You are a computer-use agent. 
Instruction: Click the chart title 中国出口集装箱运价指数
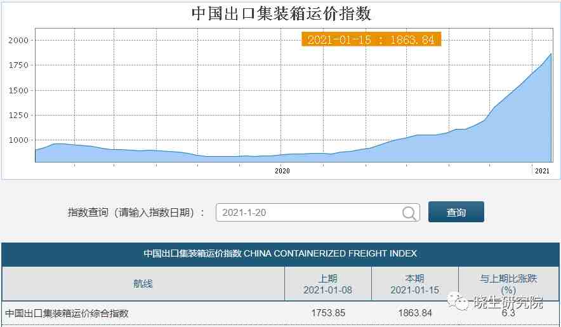[281, 13]
